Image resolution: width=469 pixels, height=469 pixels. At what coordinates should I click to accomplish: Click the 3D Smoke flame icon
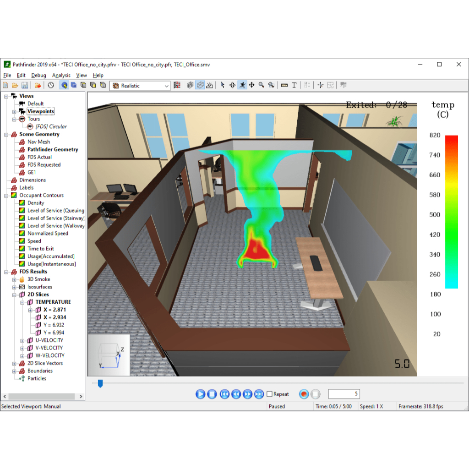click(22, 279)
